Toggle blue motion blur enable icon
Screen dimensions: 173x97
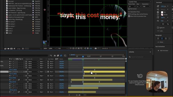[61, 56]
